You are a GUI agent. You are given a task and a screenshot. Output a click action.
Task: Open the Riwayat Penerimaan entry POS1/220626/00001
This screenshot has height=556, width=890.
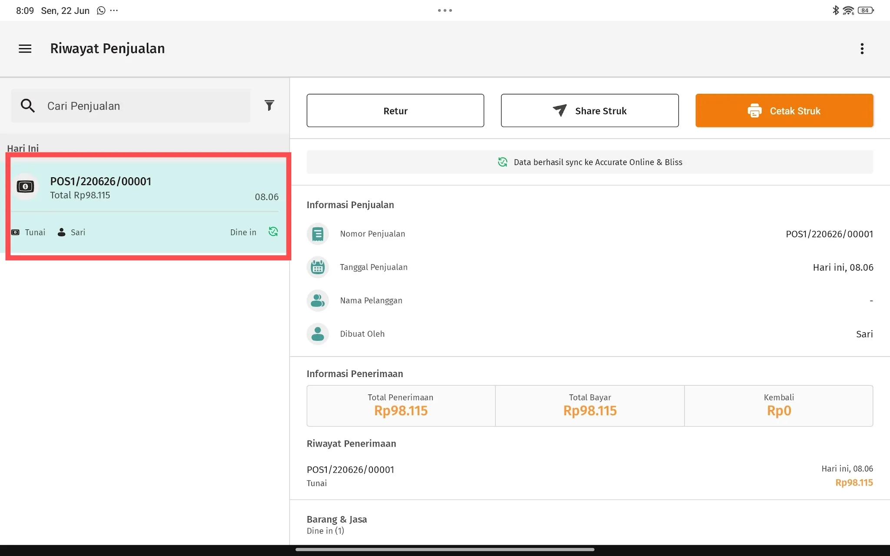pyautogui.click(x=590, y=476)
